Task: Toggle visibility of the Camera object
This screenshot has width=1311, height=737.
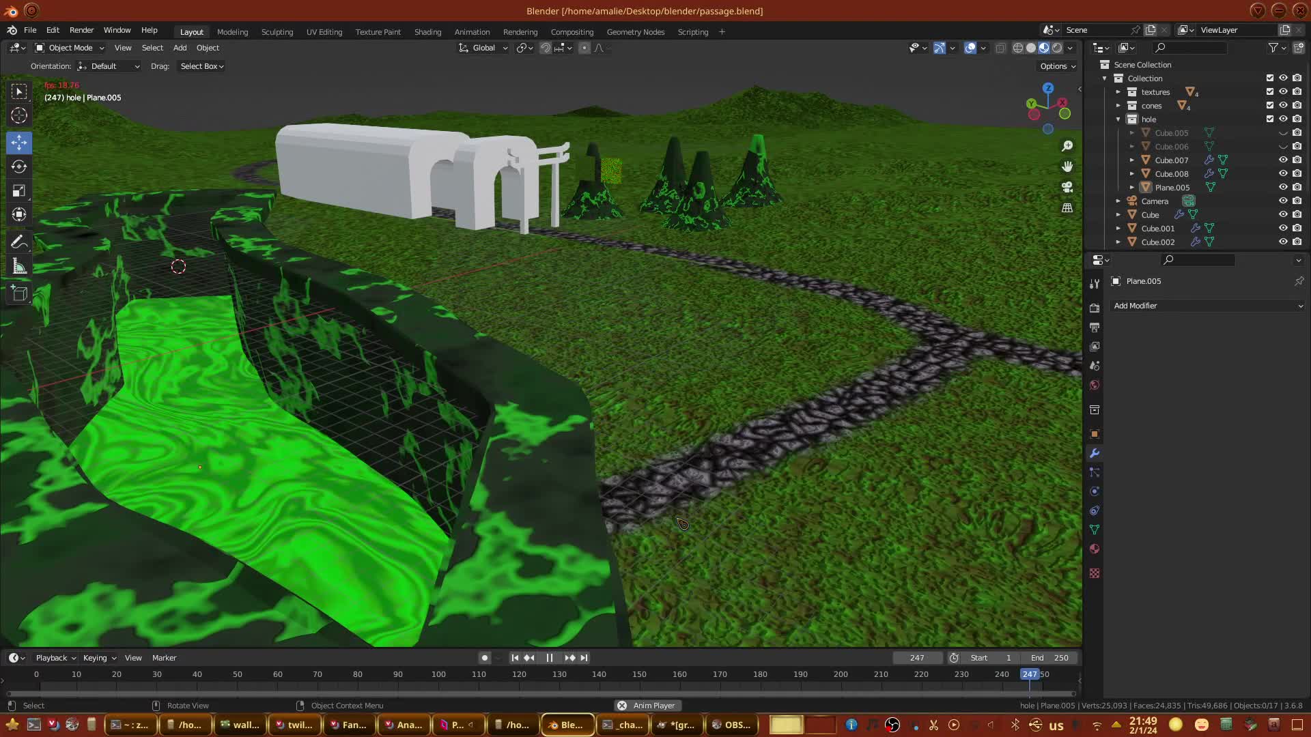Action: [x=1283, y=201]
